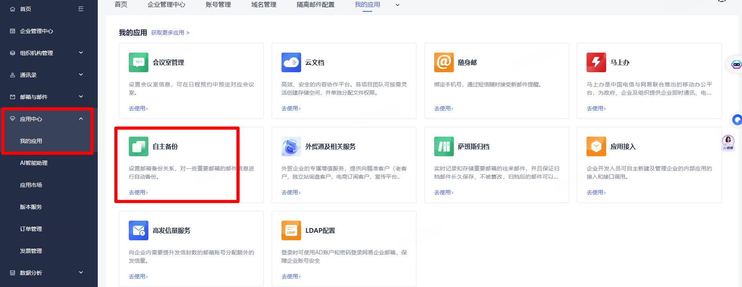Switch to the 账号管理 tab

[x=218, y=5]
